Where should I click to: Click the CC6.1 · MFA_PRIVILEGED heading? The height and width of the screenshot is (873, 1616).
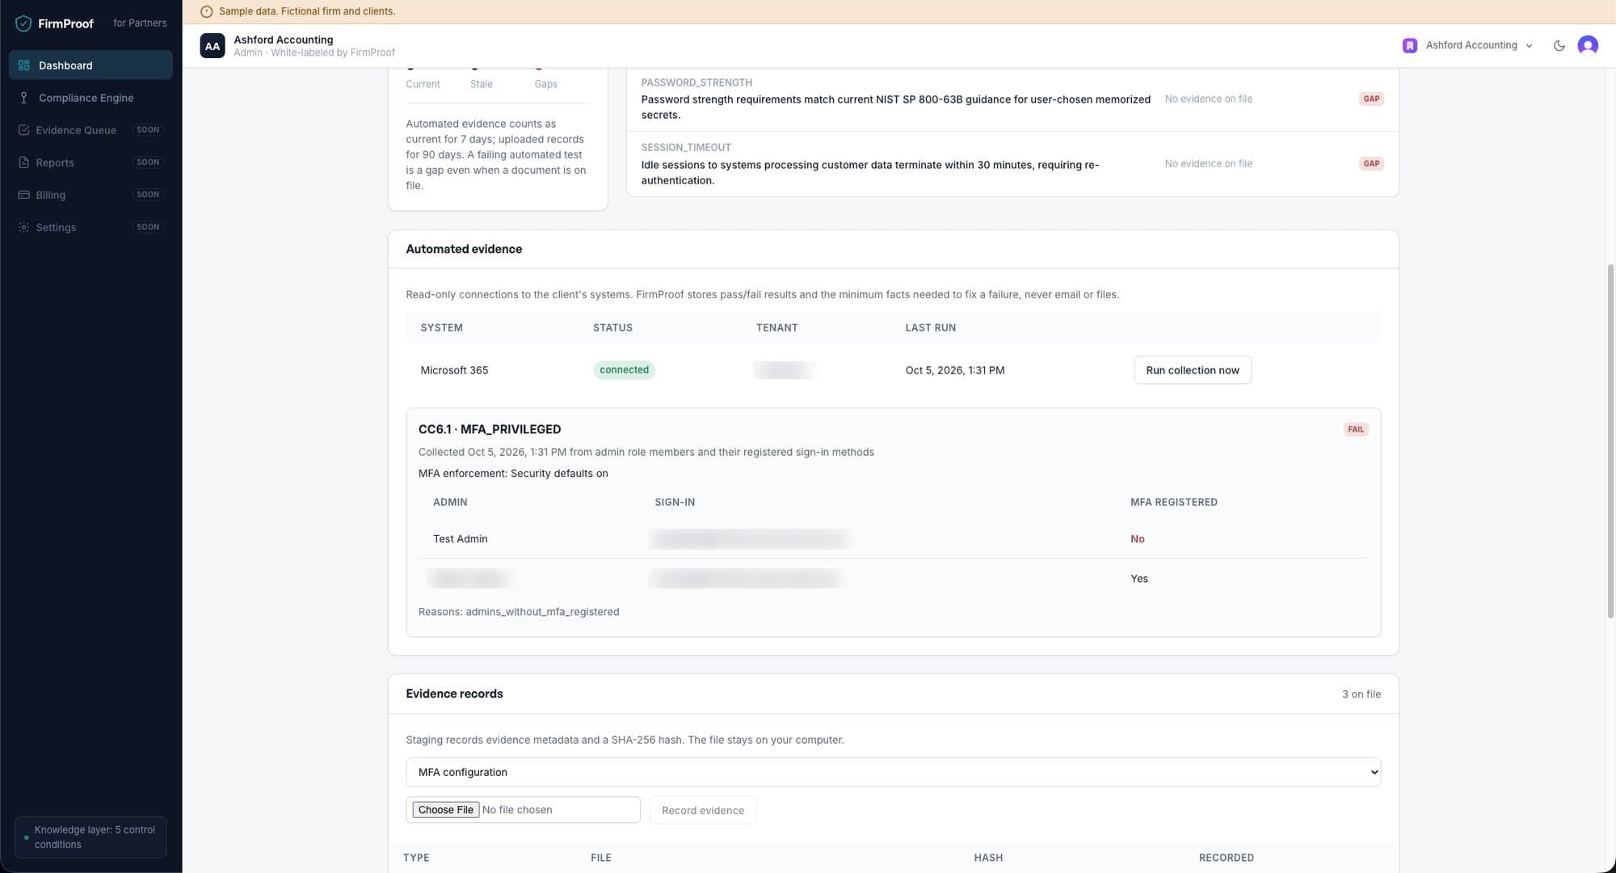(x=489, y=429)
